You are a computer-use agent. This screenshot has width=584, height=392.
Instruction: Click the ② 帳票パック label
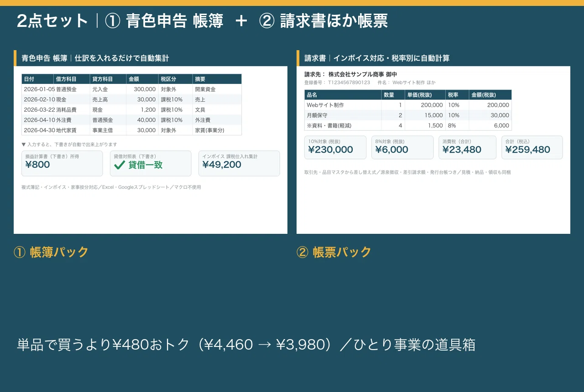point(334,252)
